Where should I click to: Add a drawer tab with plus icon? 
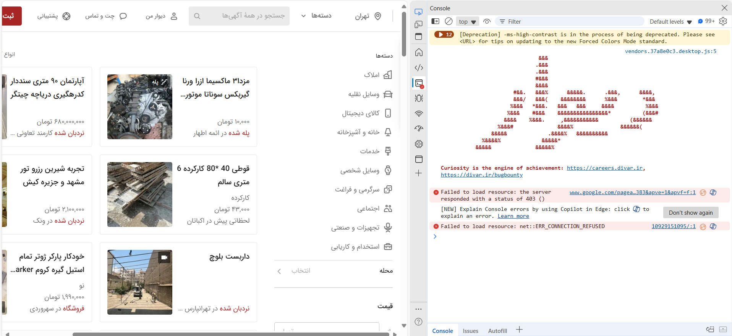[x=519, y=330]
